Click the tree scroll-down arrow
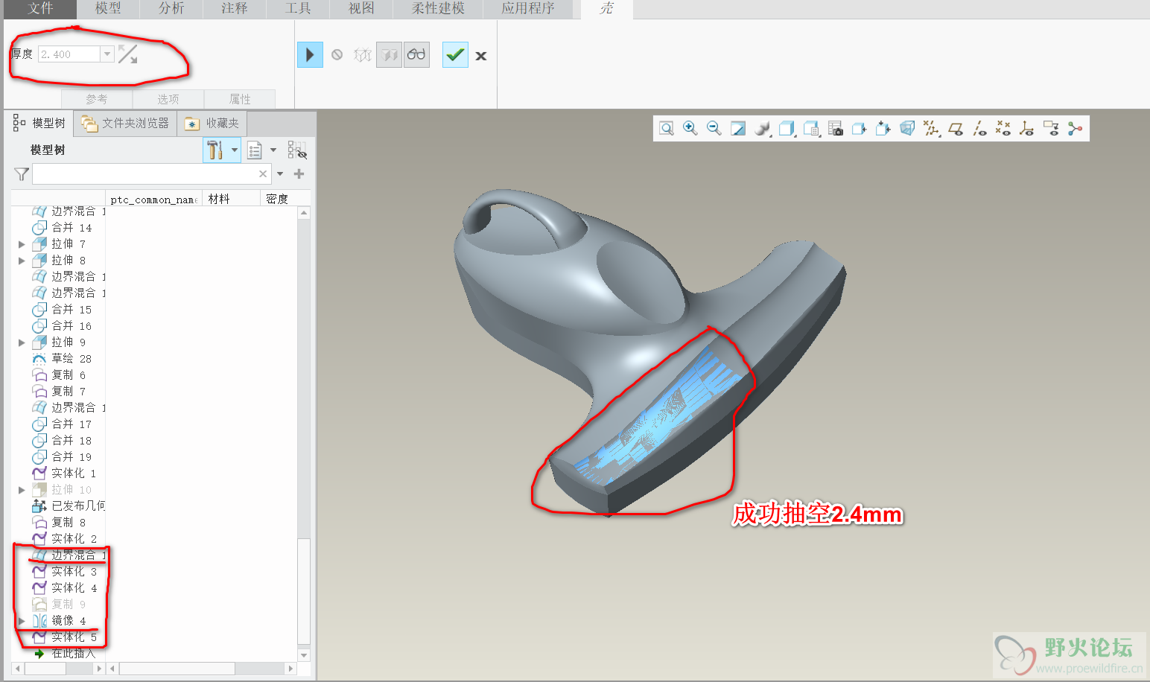The width and height of the screenshot is (1150, 682). click(303, 655)
